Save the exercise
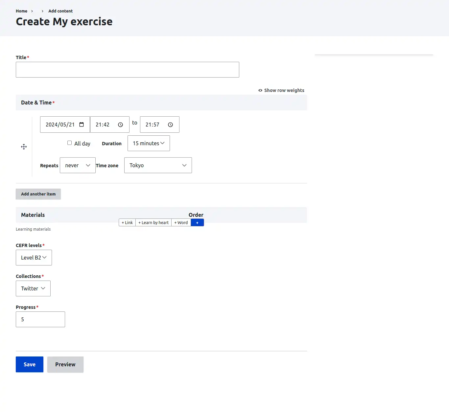Viewport: 449px width, 412px height. point(30,364)
